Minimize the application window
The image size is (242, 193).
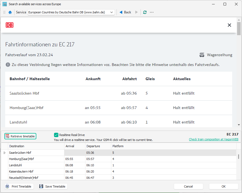click(x=213, y=4)
